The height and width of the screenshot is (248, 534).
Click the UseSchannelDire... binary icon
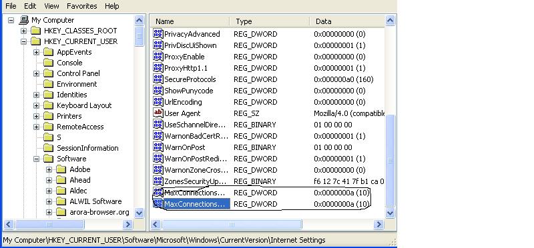pyautogui.click(x=158, y=124)
